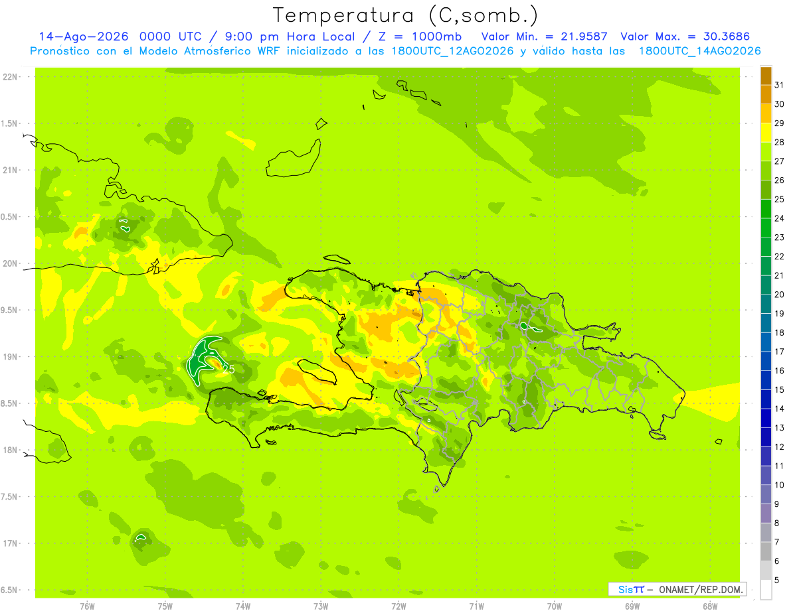Click the green scale swatch between 24 and 25
Screen dimensions: 797x615
766,209
